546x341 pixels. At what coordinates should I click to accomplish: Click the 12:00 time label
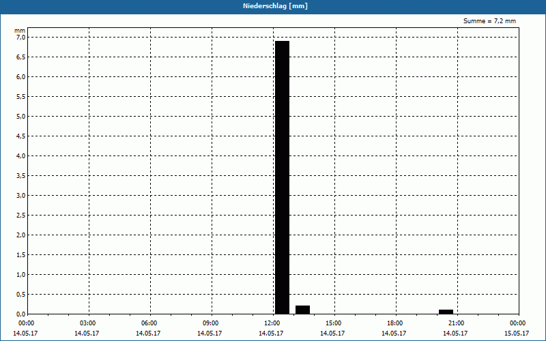pyautogui.click(x=272, y=323)
